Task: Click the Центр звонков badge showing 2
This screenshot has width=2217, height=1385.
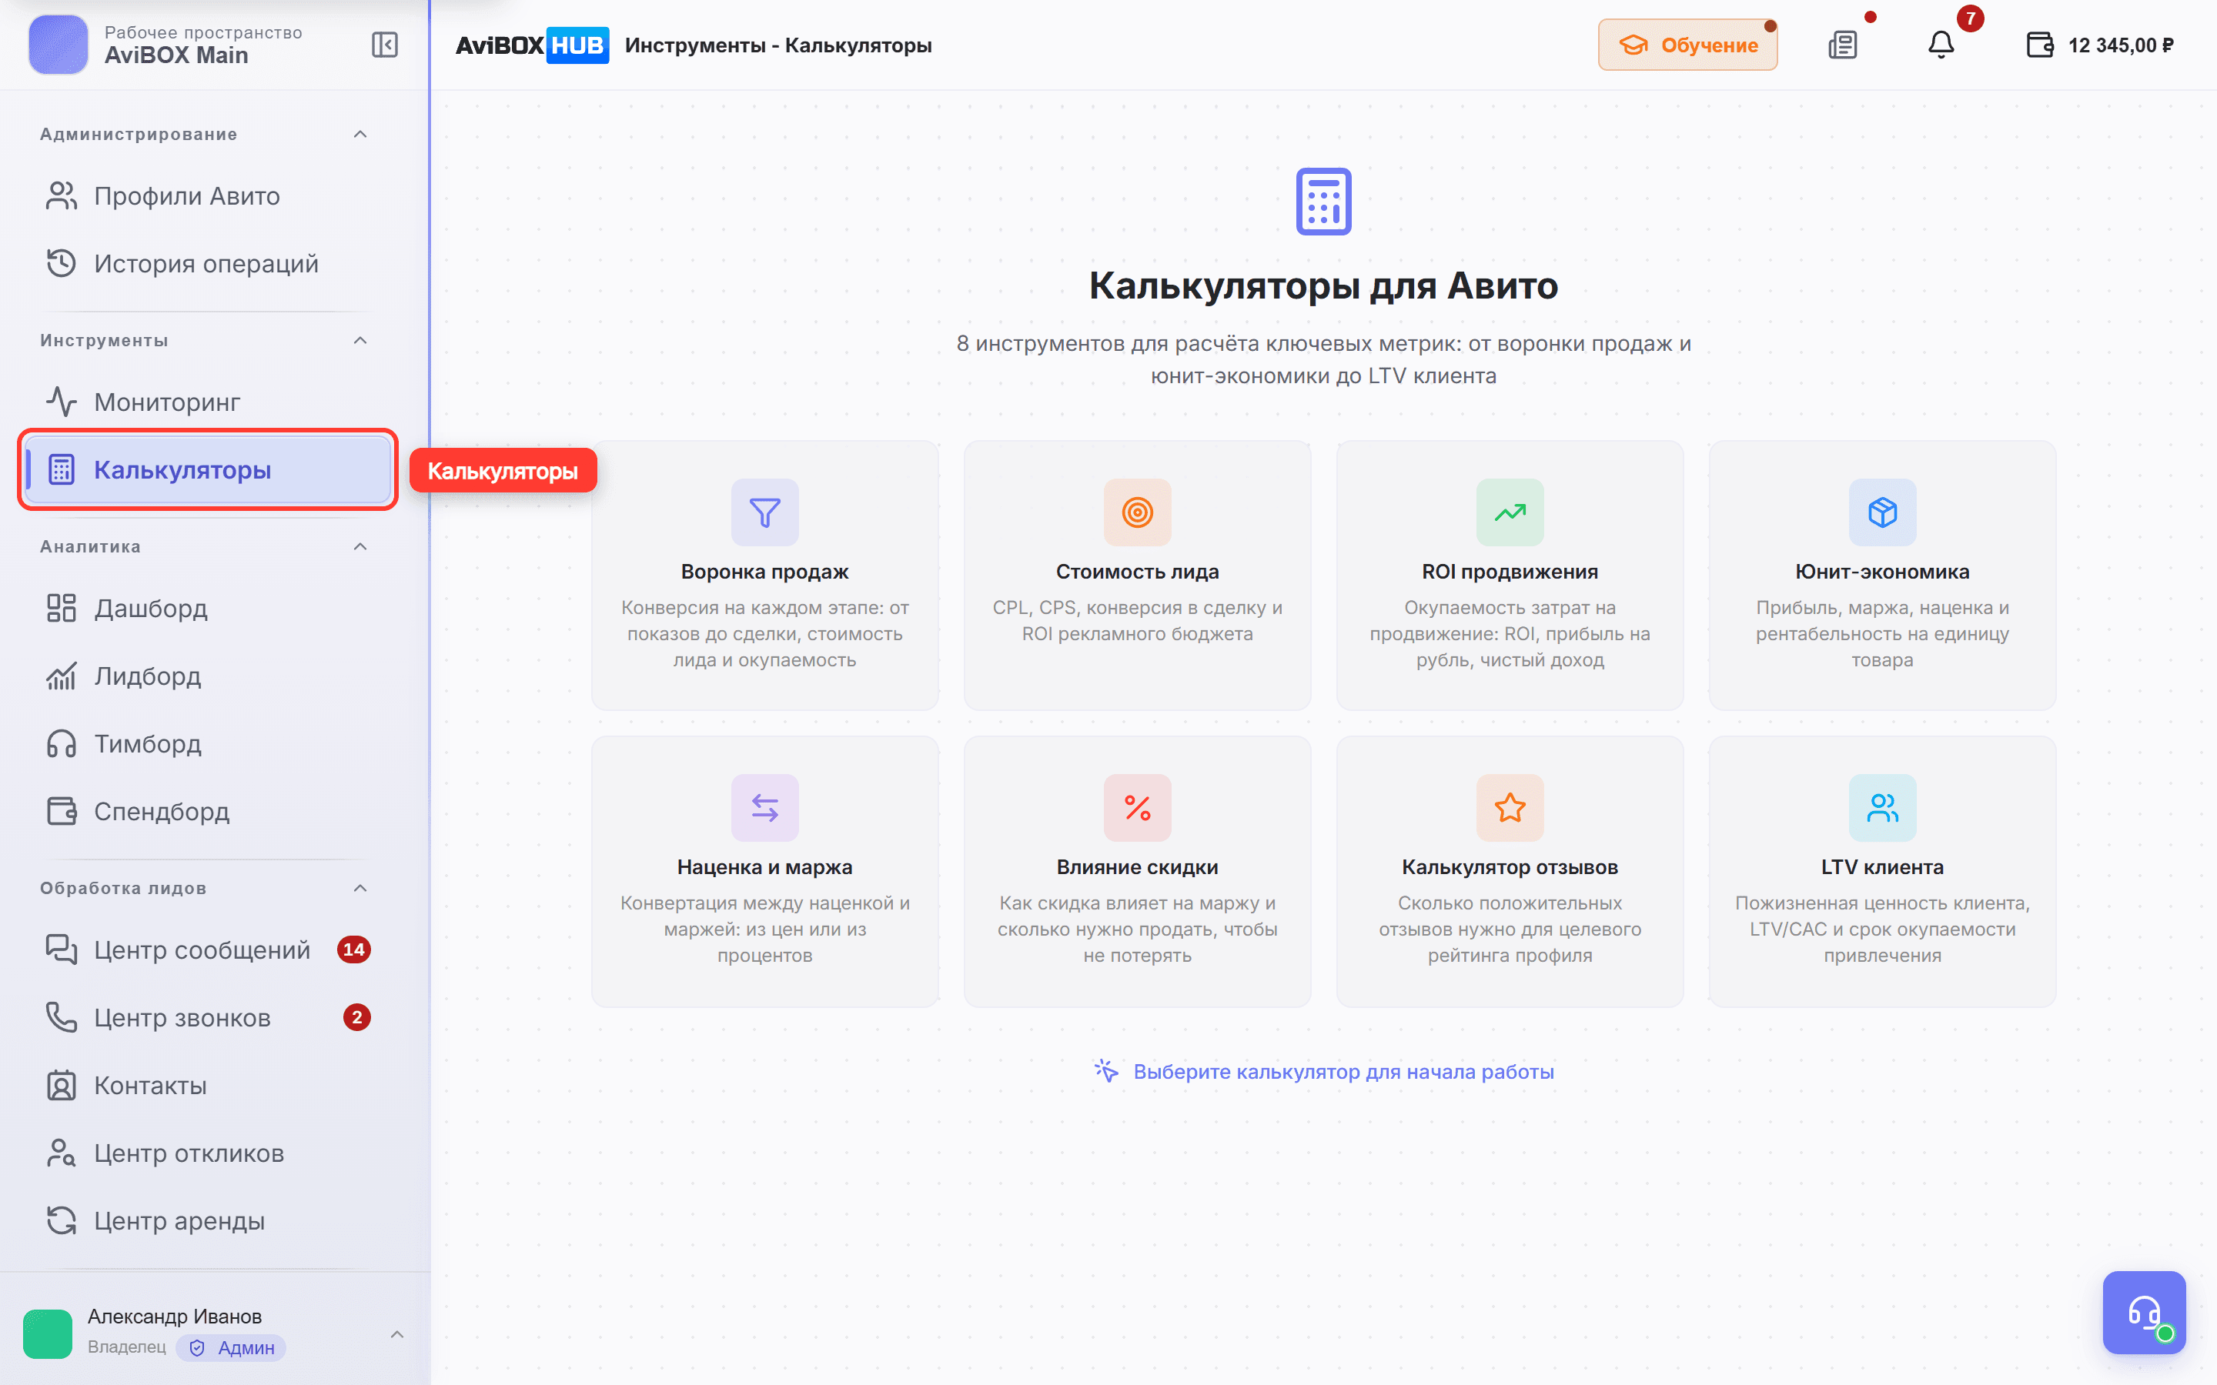Action: (x=357, y=1018)
